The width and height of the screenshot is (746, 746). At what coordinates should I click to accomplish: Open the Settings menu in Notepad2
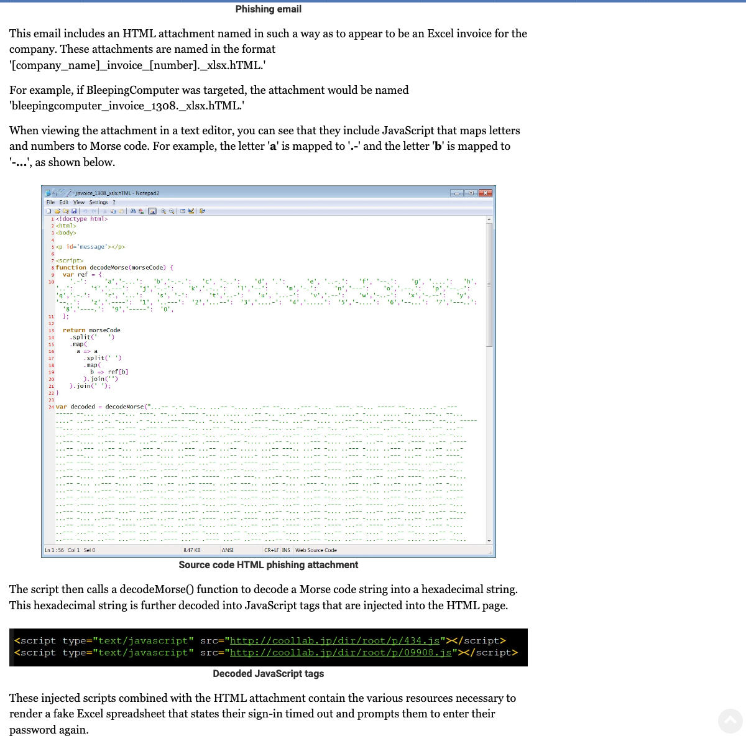tap(98, 202)
